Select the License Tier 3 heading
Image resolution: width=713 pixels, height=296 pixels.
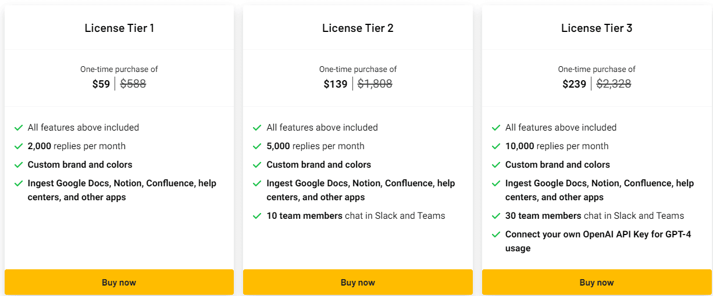click(x=597, y=28)
